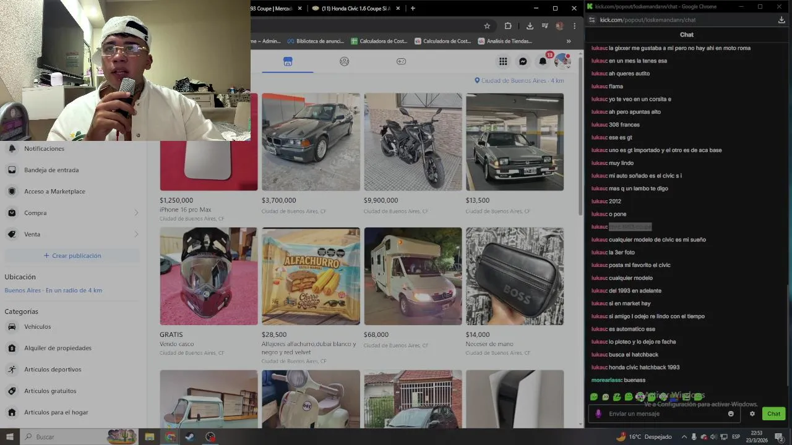Click the site info icon in Kick popout address bar
Viewport: 792px width, 445px height.
pyautogui.click(x=592, y=20)
